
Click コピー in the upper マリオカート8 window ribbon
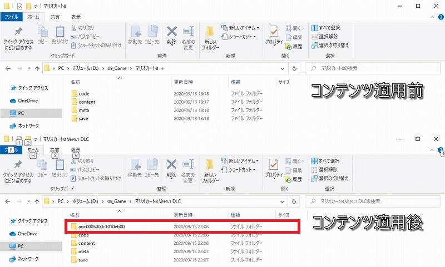click(x=43, y=35)
